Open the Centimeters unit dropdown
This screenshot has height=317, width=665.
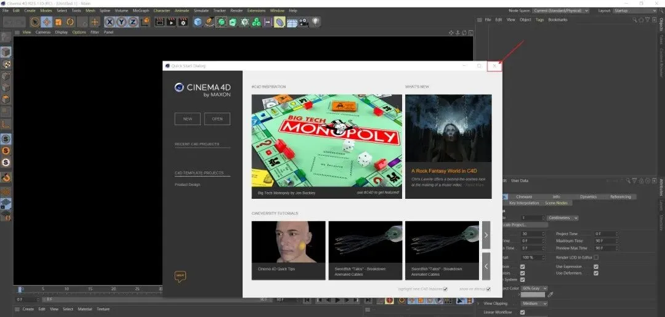[562, 218]
